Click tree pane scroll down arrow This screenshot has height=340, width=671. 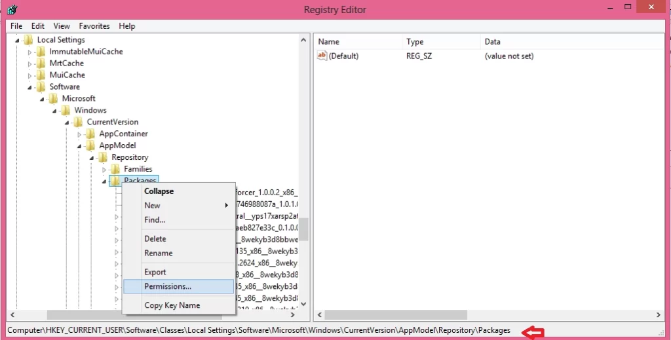pos(304,304)
